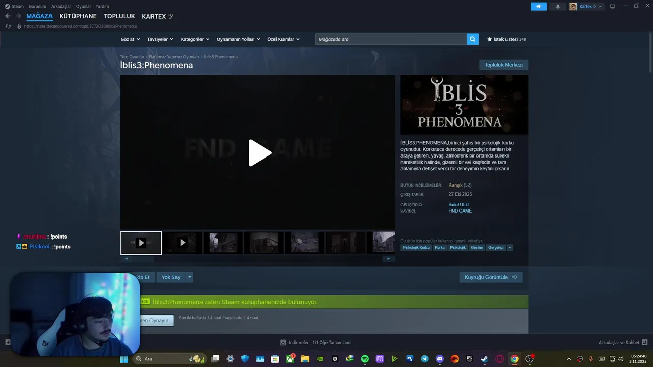Open publisher FND GAME link
Image resolution: width=653 pixels, height=367 pixels.
point(460,211)
